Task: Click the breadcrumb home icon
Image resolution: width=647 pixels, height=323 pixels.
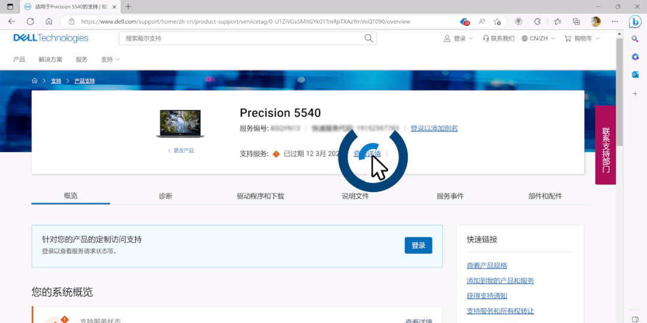Action: click(35, 81)
